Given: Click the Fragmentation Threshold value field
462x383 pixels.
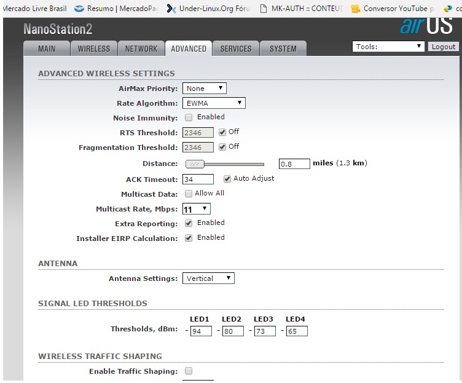Looking at the screenshot, I should (198, 147).
